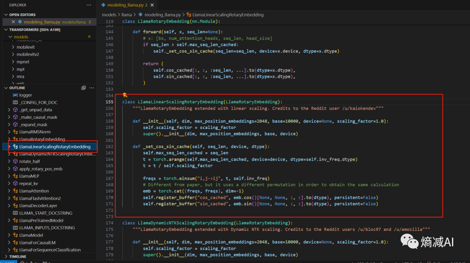Click _CONFIG_FOR_DOC constant icon in outline
This screenshot has height=263, width=470.
click(x=15, y=102)
